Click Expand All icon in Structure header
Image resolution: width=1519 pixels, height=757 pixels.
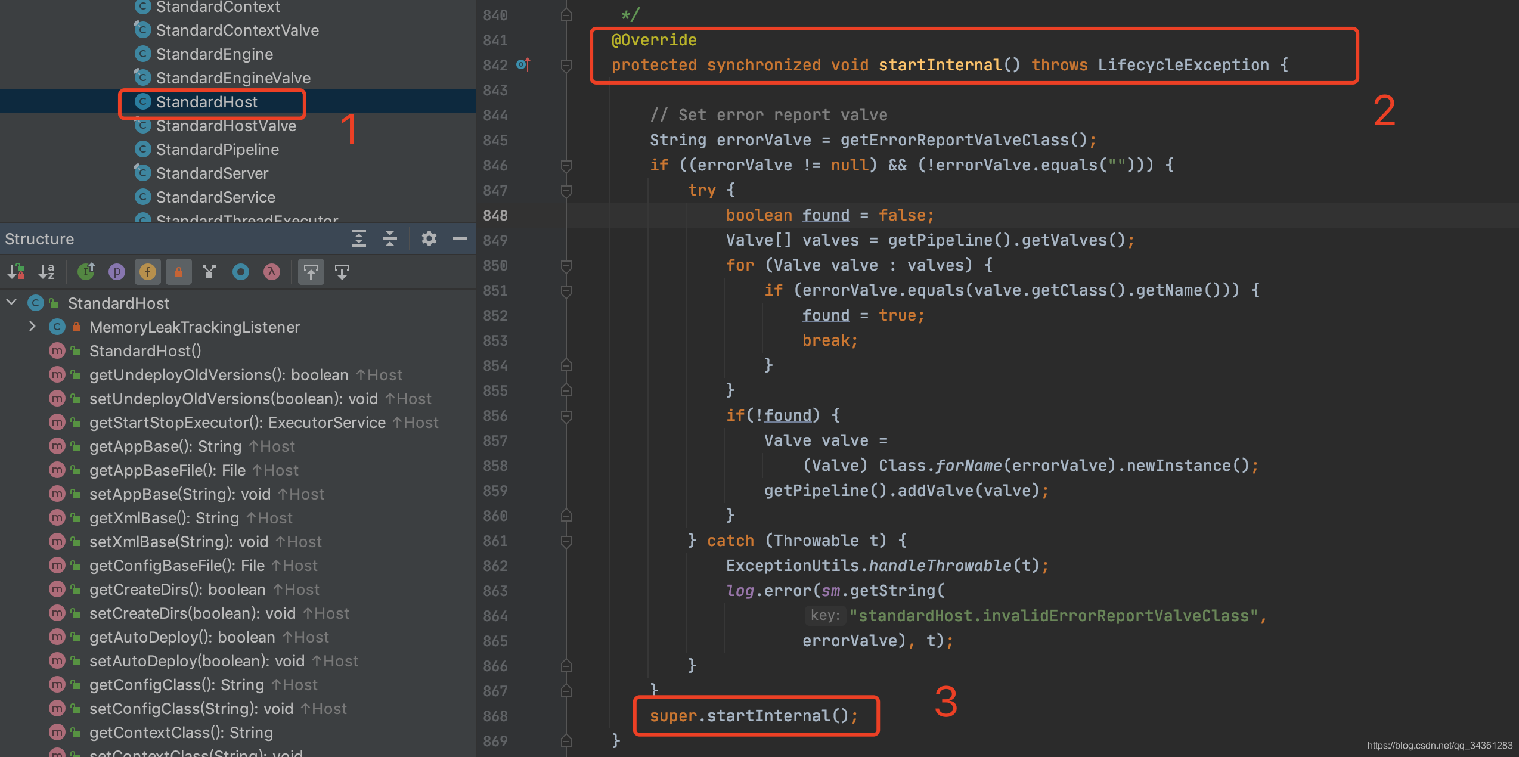[x=359, y=238]
